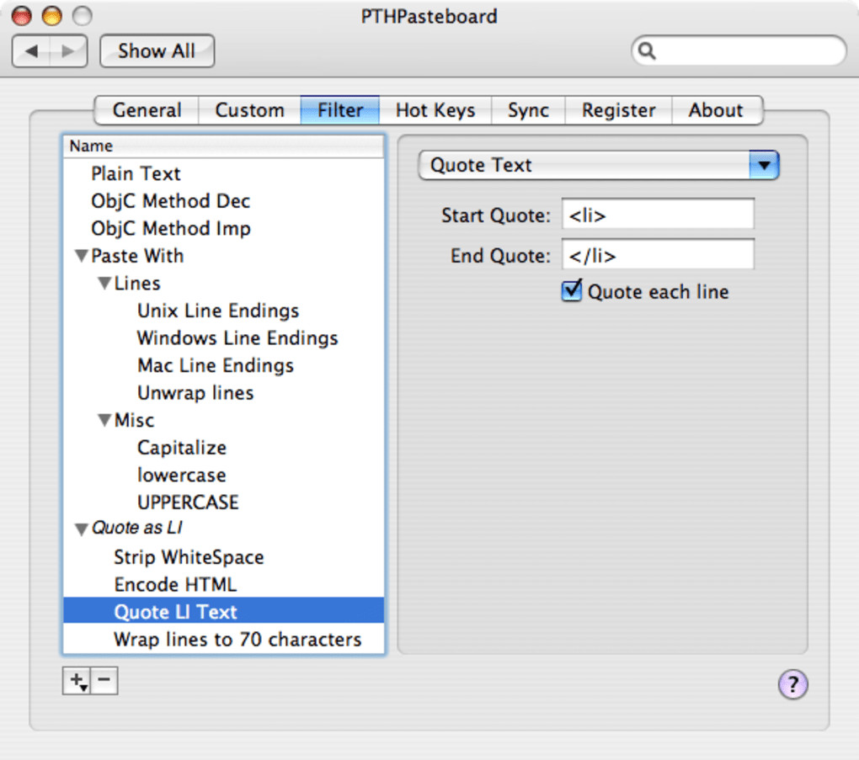This screenshot has height=760, width=859.
Task: Open the About tab
Action: (716, 110)
